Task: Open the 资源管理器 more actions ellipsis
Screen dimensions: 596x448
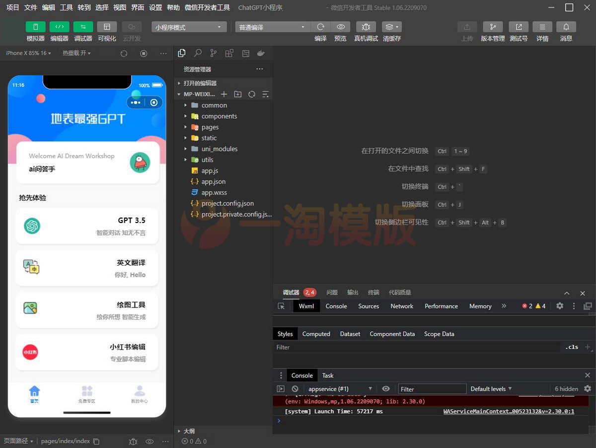Action: [259, 69]
